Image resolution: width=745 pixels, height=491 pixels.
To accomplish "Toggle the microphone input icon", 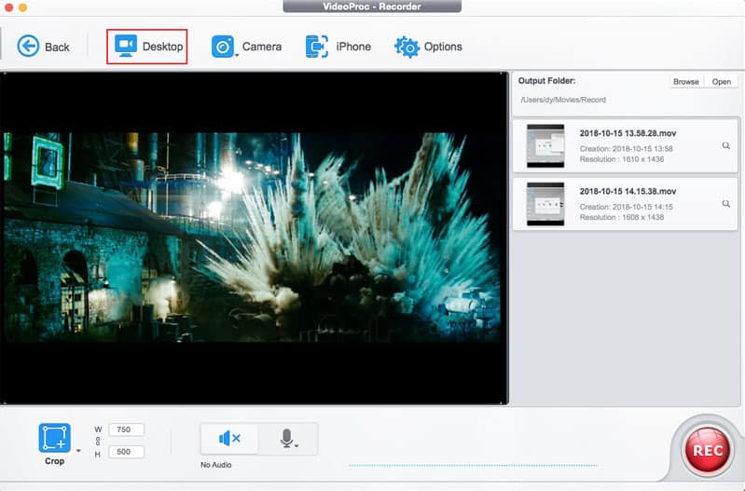I will pyautogui.click(x=286, y=438).
